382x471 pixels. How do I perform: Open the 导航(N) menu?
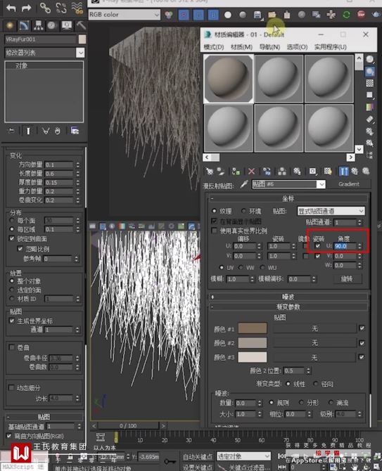pos(269,47)
